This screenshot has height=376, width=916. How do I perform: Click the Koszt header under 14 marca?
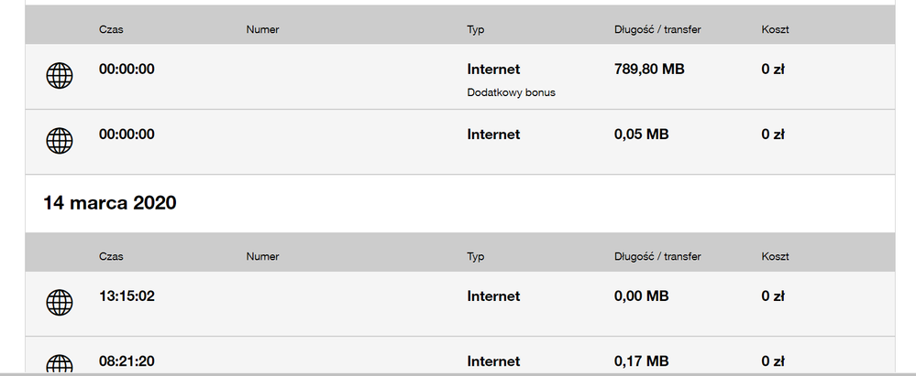[775, 257]
